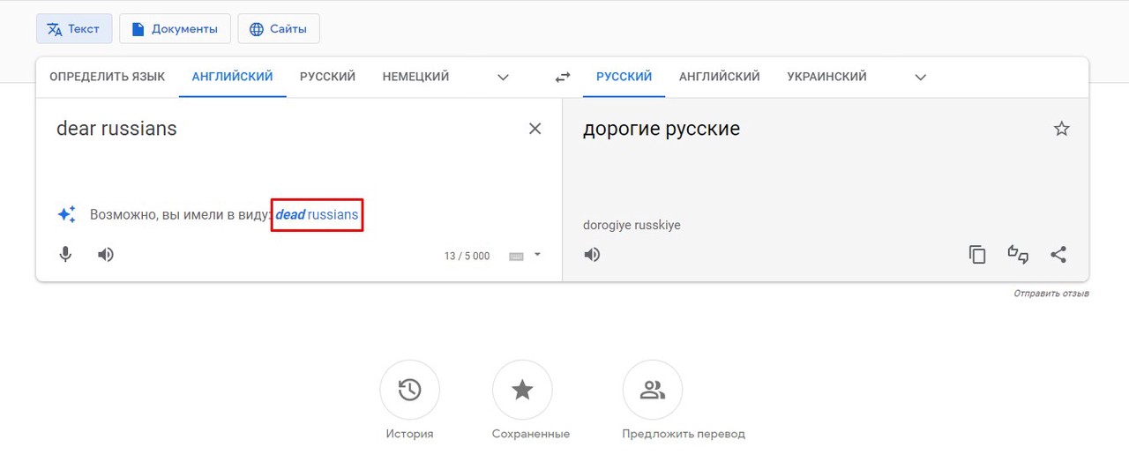Image resolution: width=1129 pixels, height=462 pixels.
Task: Expand the target language list chevron
Action: coord(921,78)
